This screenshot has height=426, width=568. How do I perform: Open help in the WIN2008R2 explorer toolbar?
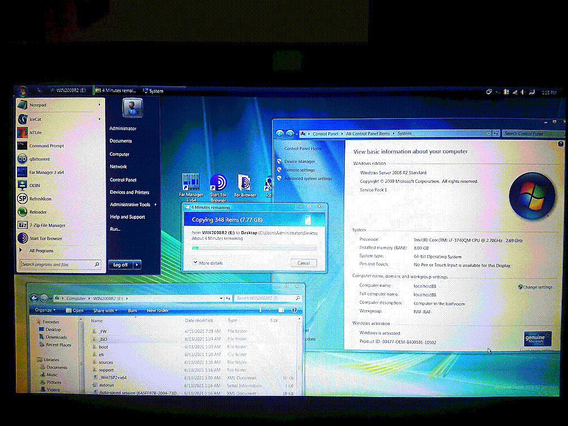click(294, 310)
